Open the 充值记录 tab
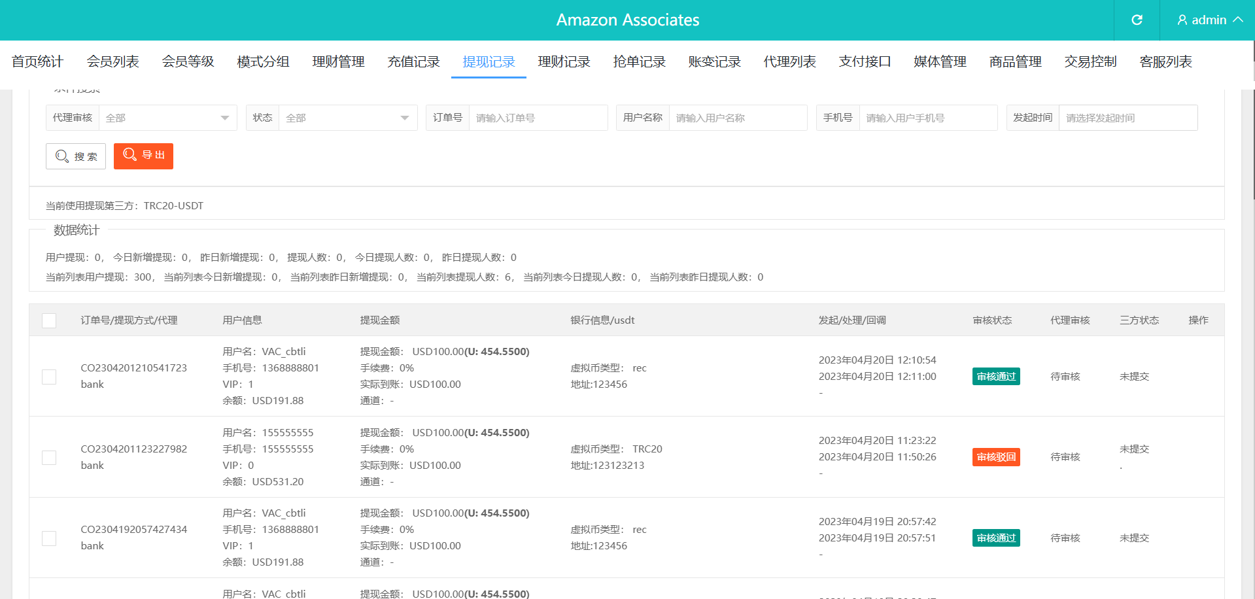 [413, 61]
